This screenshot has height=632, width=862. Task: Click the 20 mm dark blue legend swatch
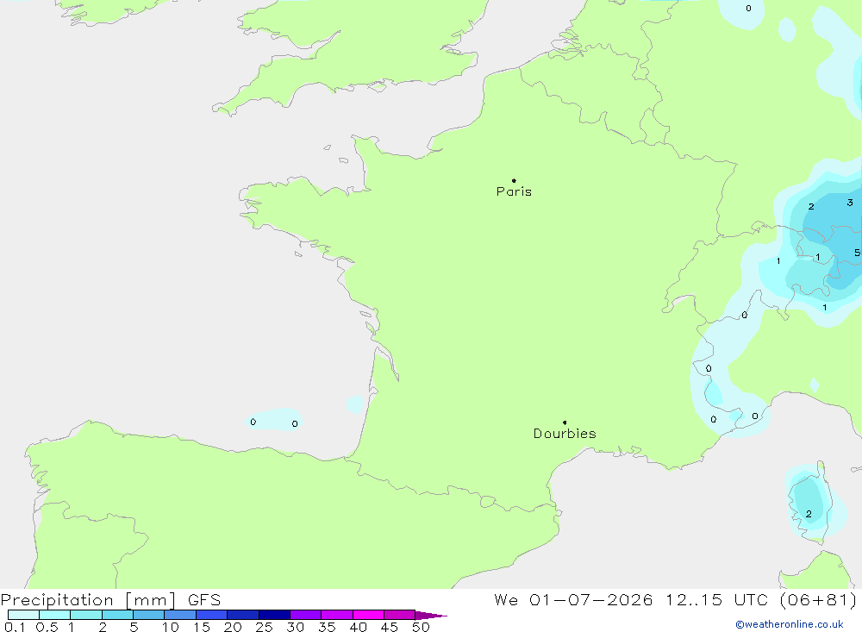tap(242, 615)
